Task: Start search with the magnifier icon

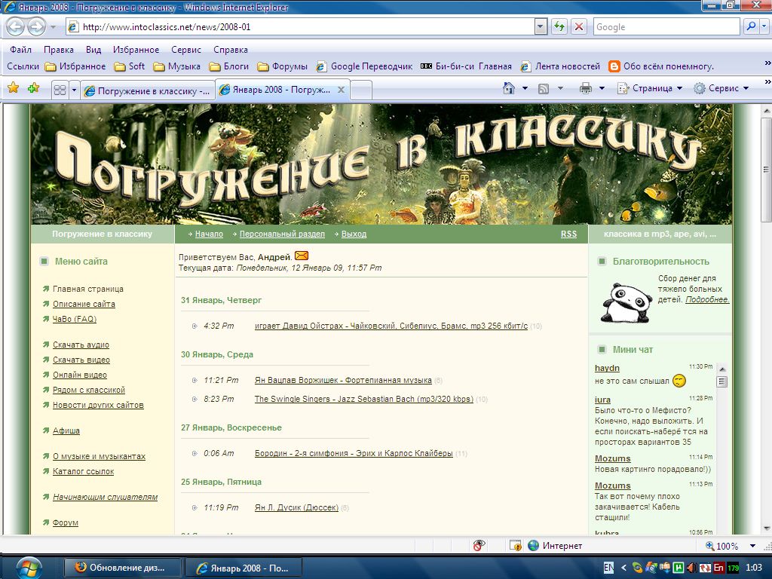Action: click(x=750, y=26)
